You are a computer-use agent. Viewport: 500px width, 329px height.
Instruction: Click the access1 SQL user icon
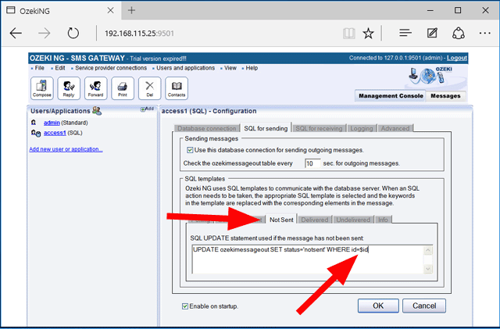pos(36,133)
